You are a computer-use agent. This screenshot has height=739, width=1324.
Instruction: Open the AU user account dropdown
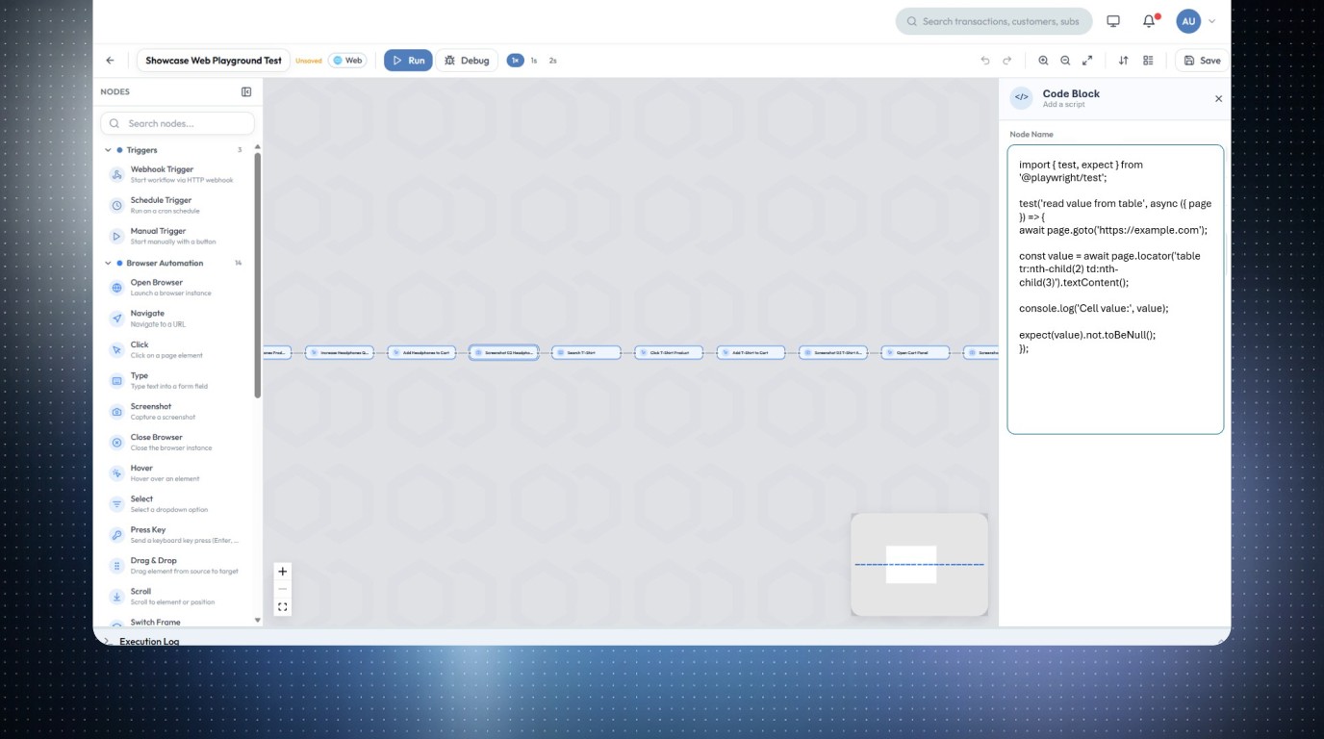click(1212, 21)
